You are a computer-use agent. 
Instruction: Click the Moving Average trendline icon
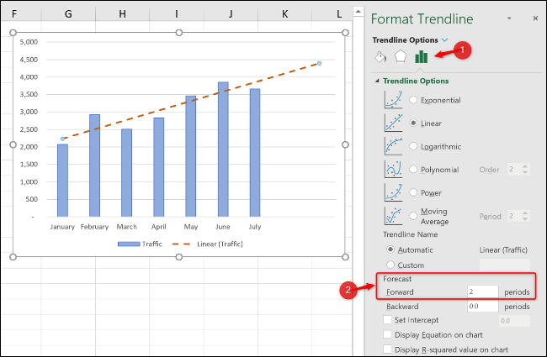(x=392, y=216)
